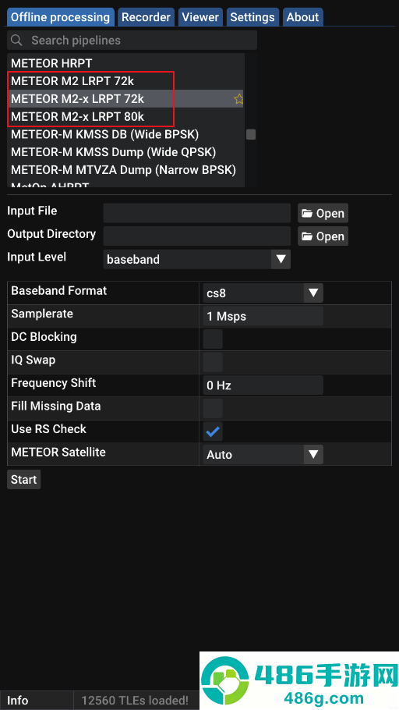
Task: Click the folder Open button for Input File
Action: tap(323, 213)
